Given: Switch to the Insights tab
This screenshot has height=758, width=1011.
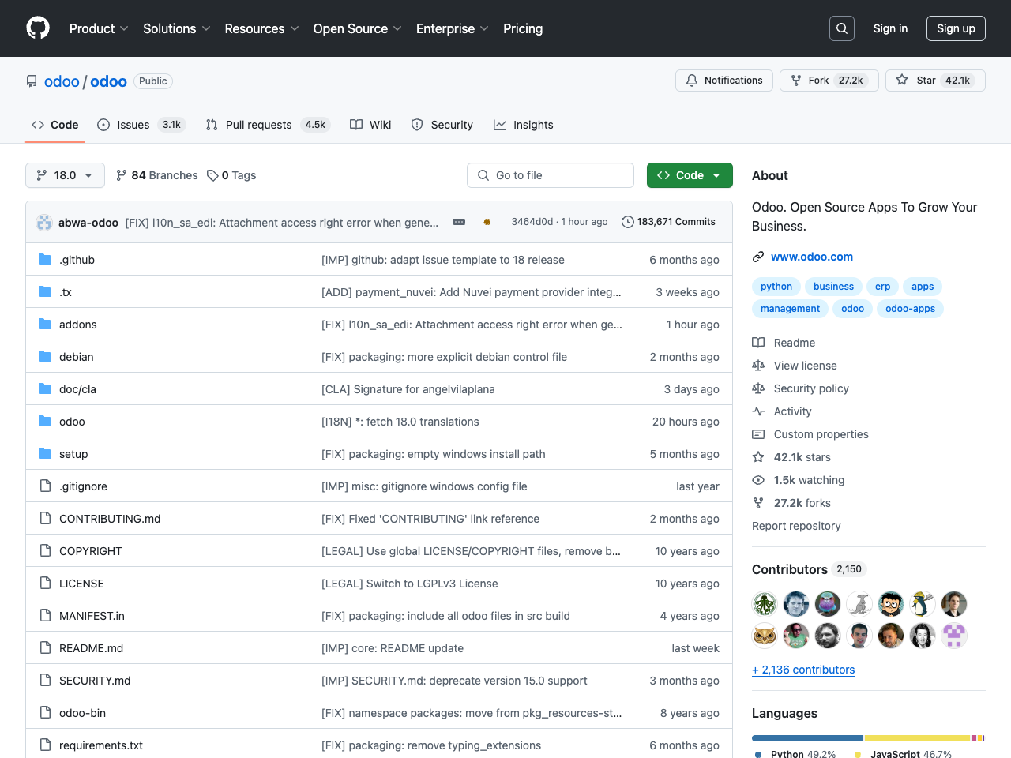Looking at the screenshot, I should [x=524, y=125].
